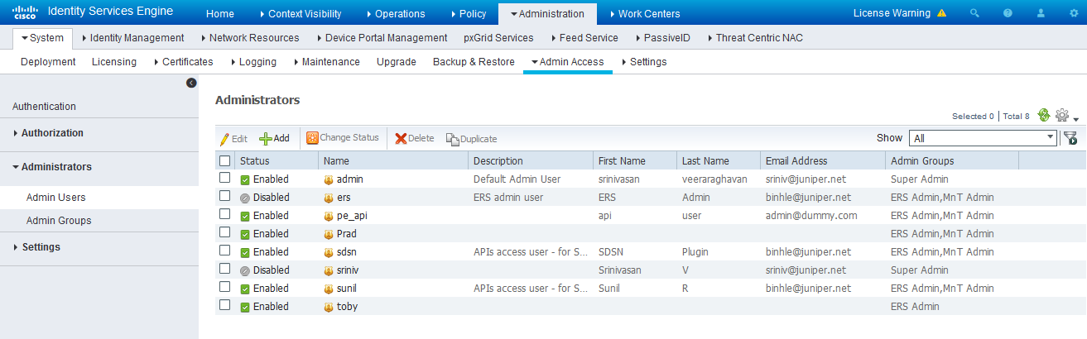Select the checkbox next to sriniv row

224,270
